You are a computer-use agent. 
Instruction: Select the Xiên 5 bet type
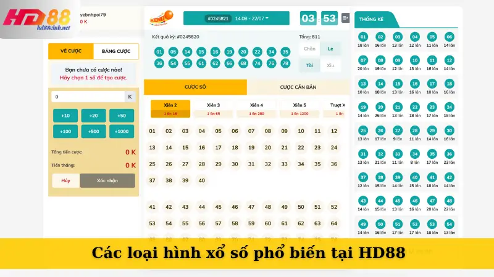click(x=299, y=109)
